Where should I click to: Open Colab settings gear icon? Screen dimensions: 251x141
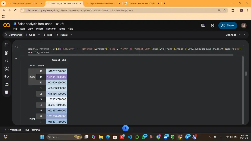pyautogui.click(x=212, y=25)
